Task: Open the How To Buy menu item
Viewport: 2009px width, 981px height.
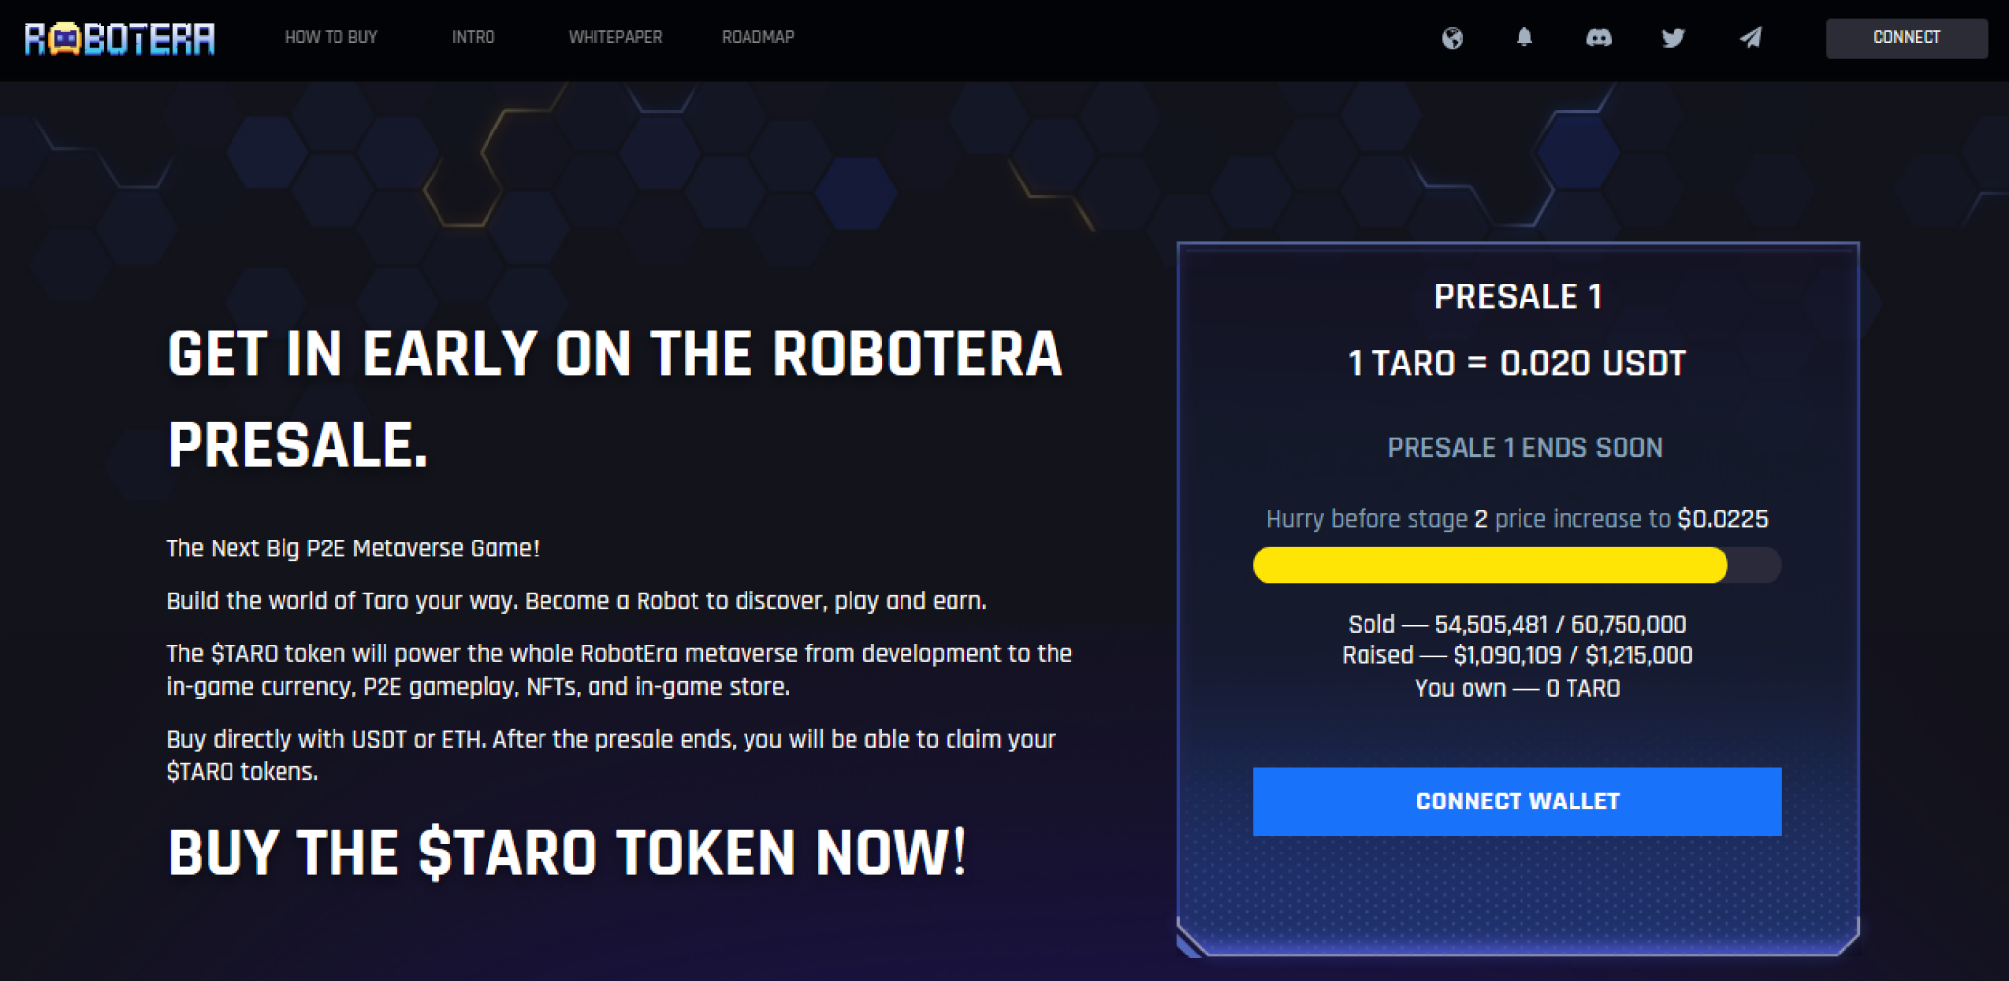Action: [x=332, y=37]
